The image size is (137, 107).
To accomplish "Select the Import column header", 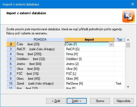I will tap(90, 40).
